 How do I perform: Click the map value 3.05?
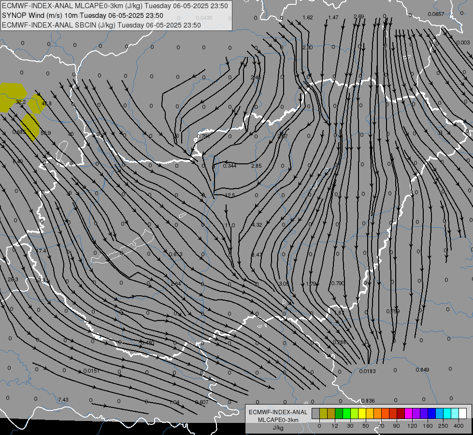[x=284, y=284]
